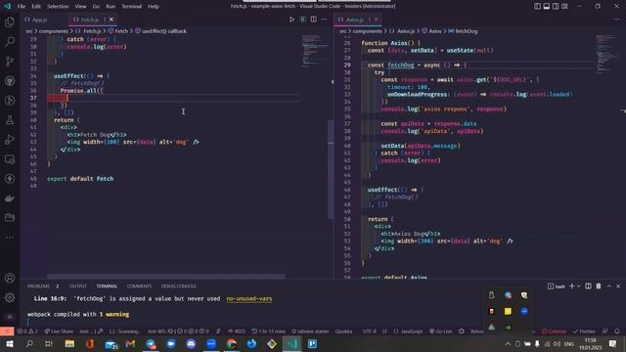The width and height of the screenshot is (626, 352).
Task: Select the bash terminal entry
Action: click(557, 286)
